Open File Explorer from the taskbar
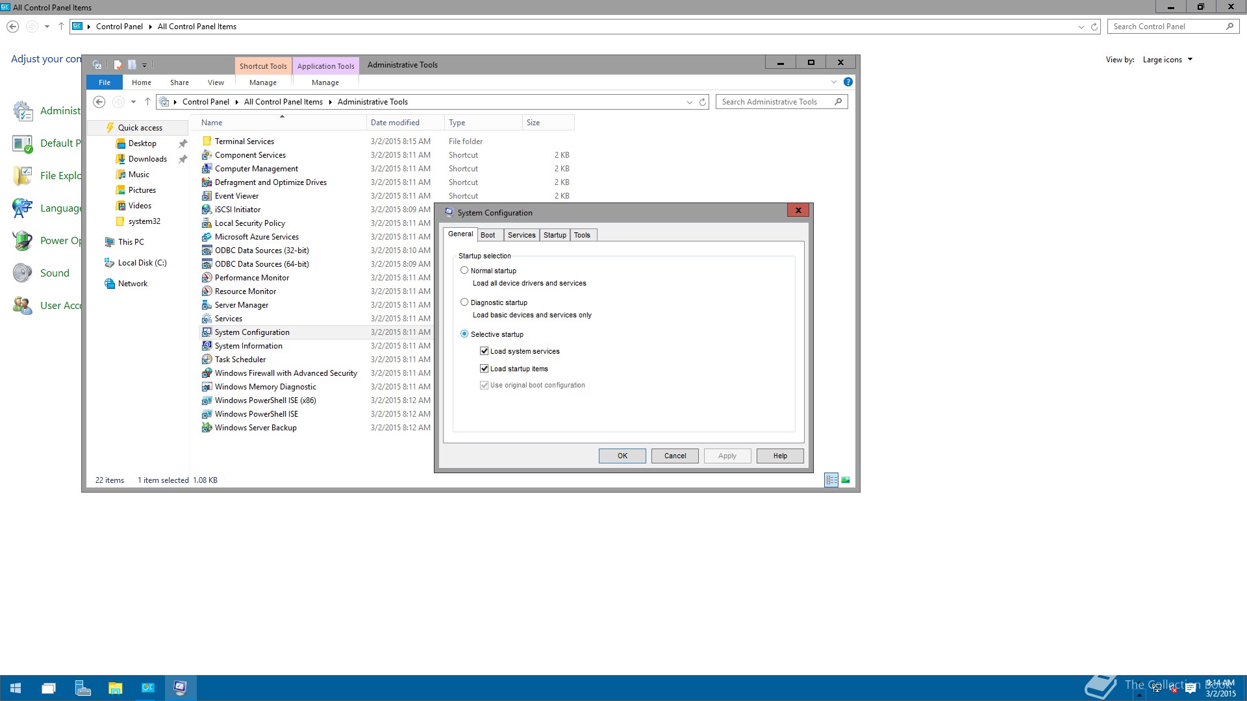Screen dimensions: 1247x701 (115, 688)
